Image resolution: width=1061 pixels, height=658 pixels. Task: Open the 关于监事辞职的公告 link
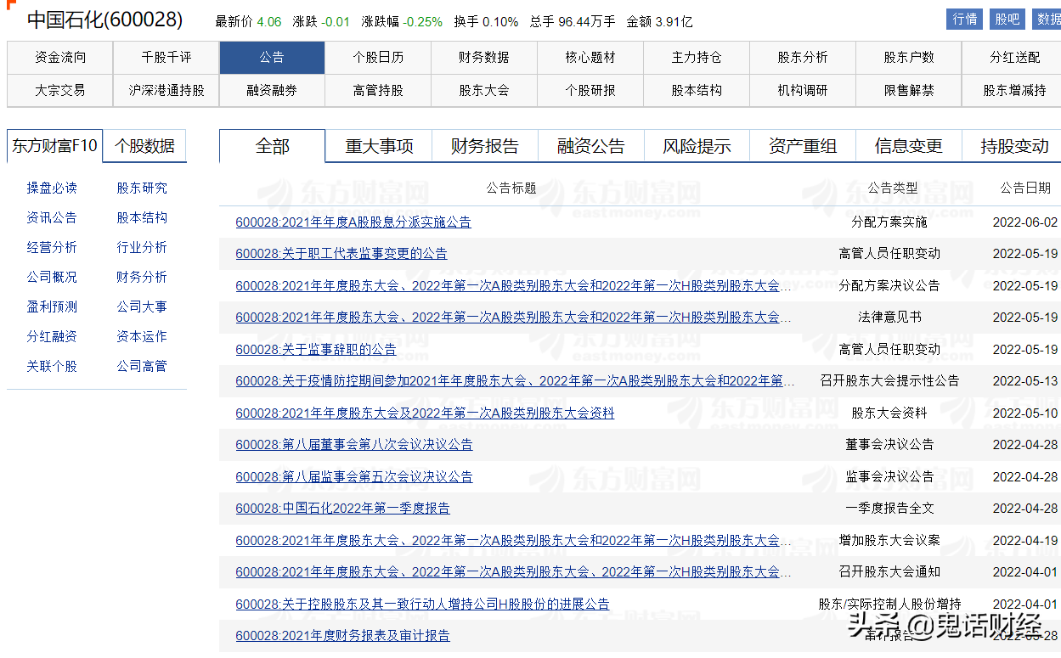pos(316,349)
